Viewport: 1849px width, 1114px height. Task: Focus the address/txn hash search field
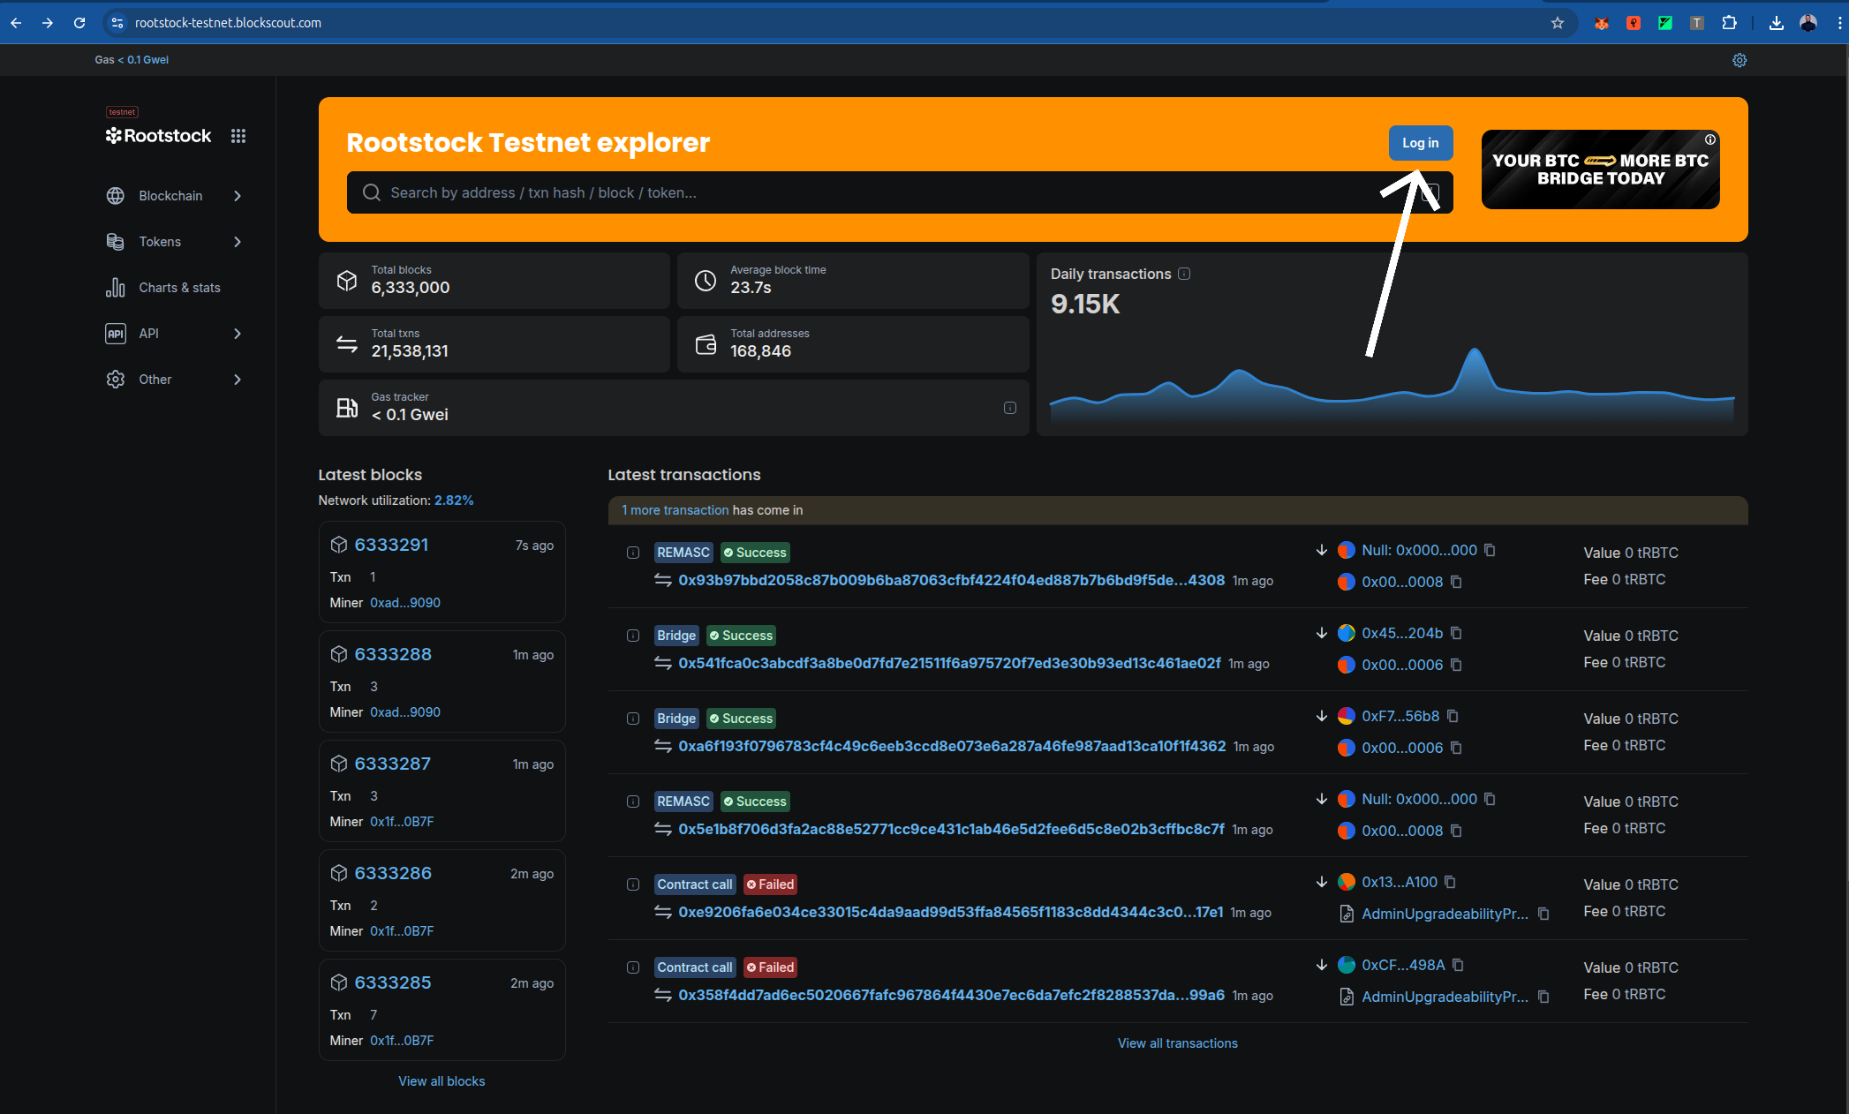(874, 192)
